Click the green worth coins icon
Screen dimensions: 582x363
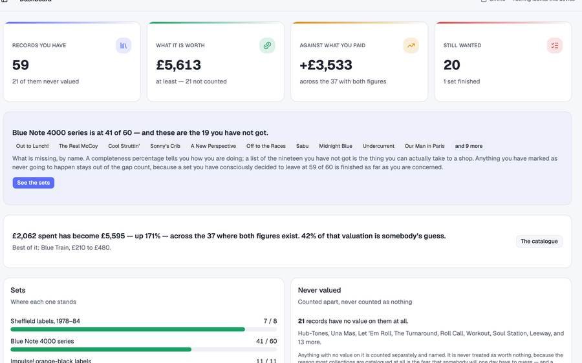[267, 46]
